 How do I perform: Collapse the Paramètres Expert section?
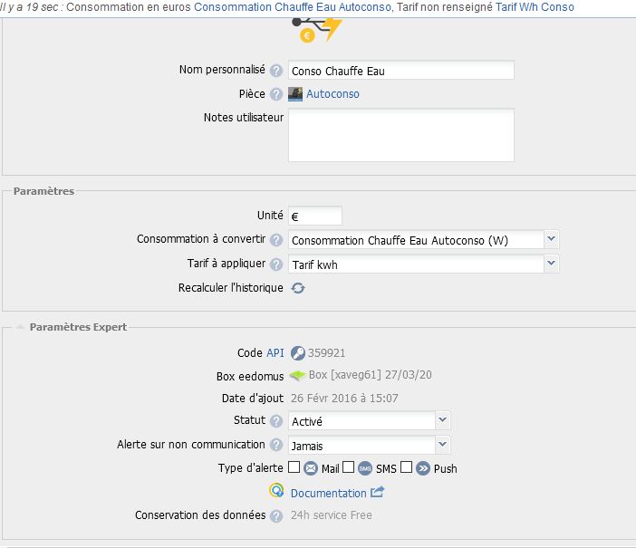click(x=20, y=326)
